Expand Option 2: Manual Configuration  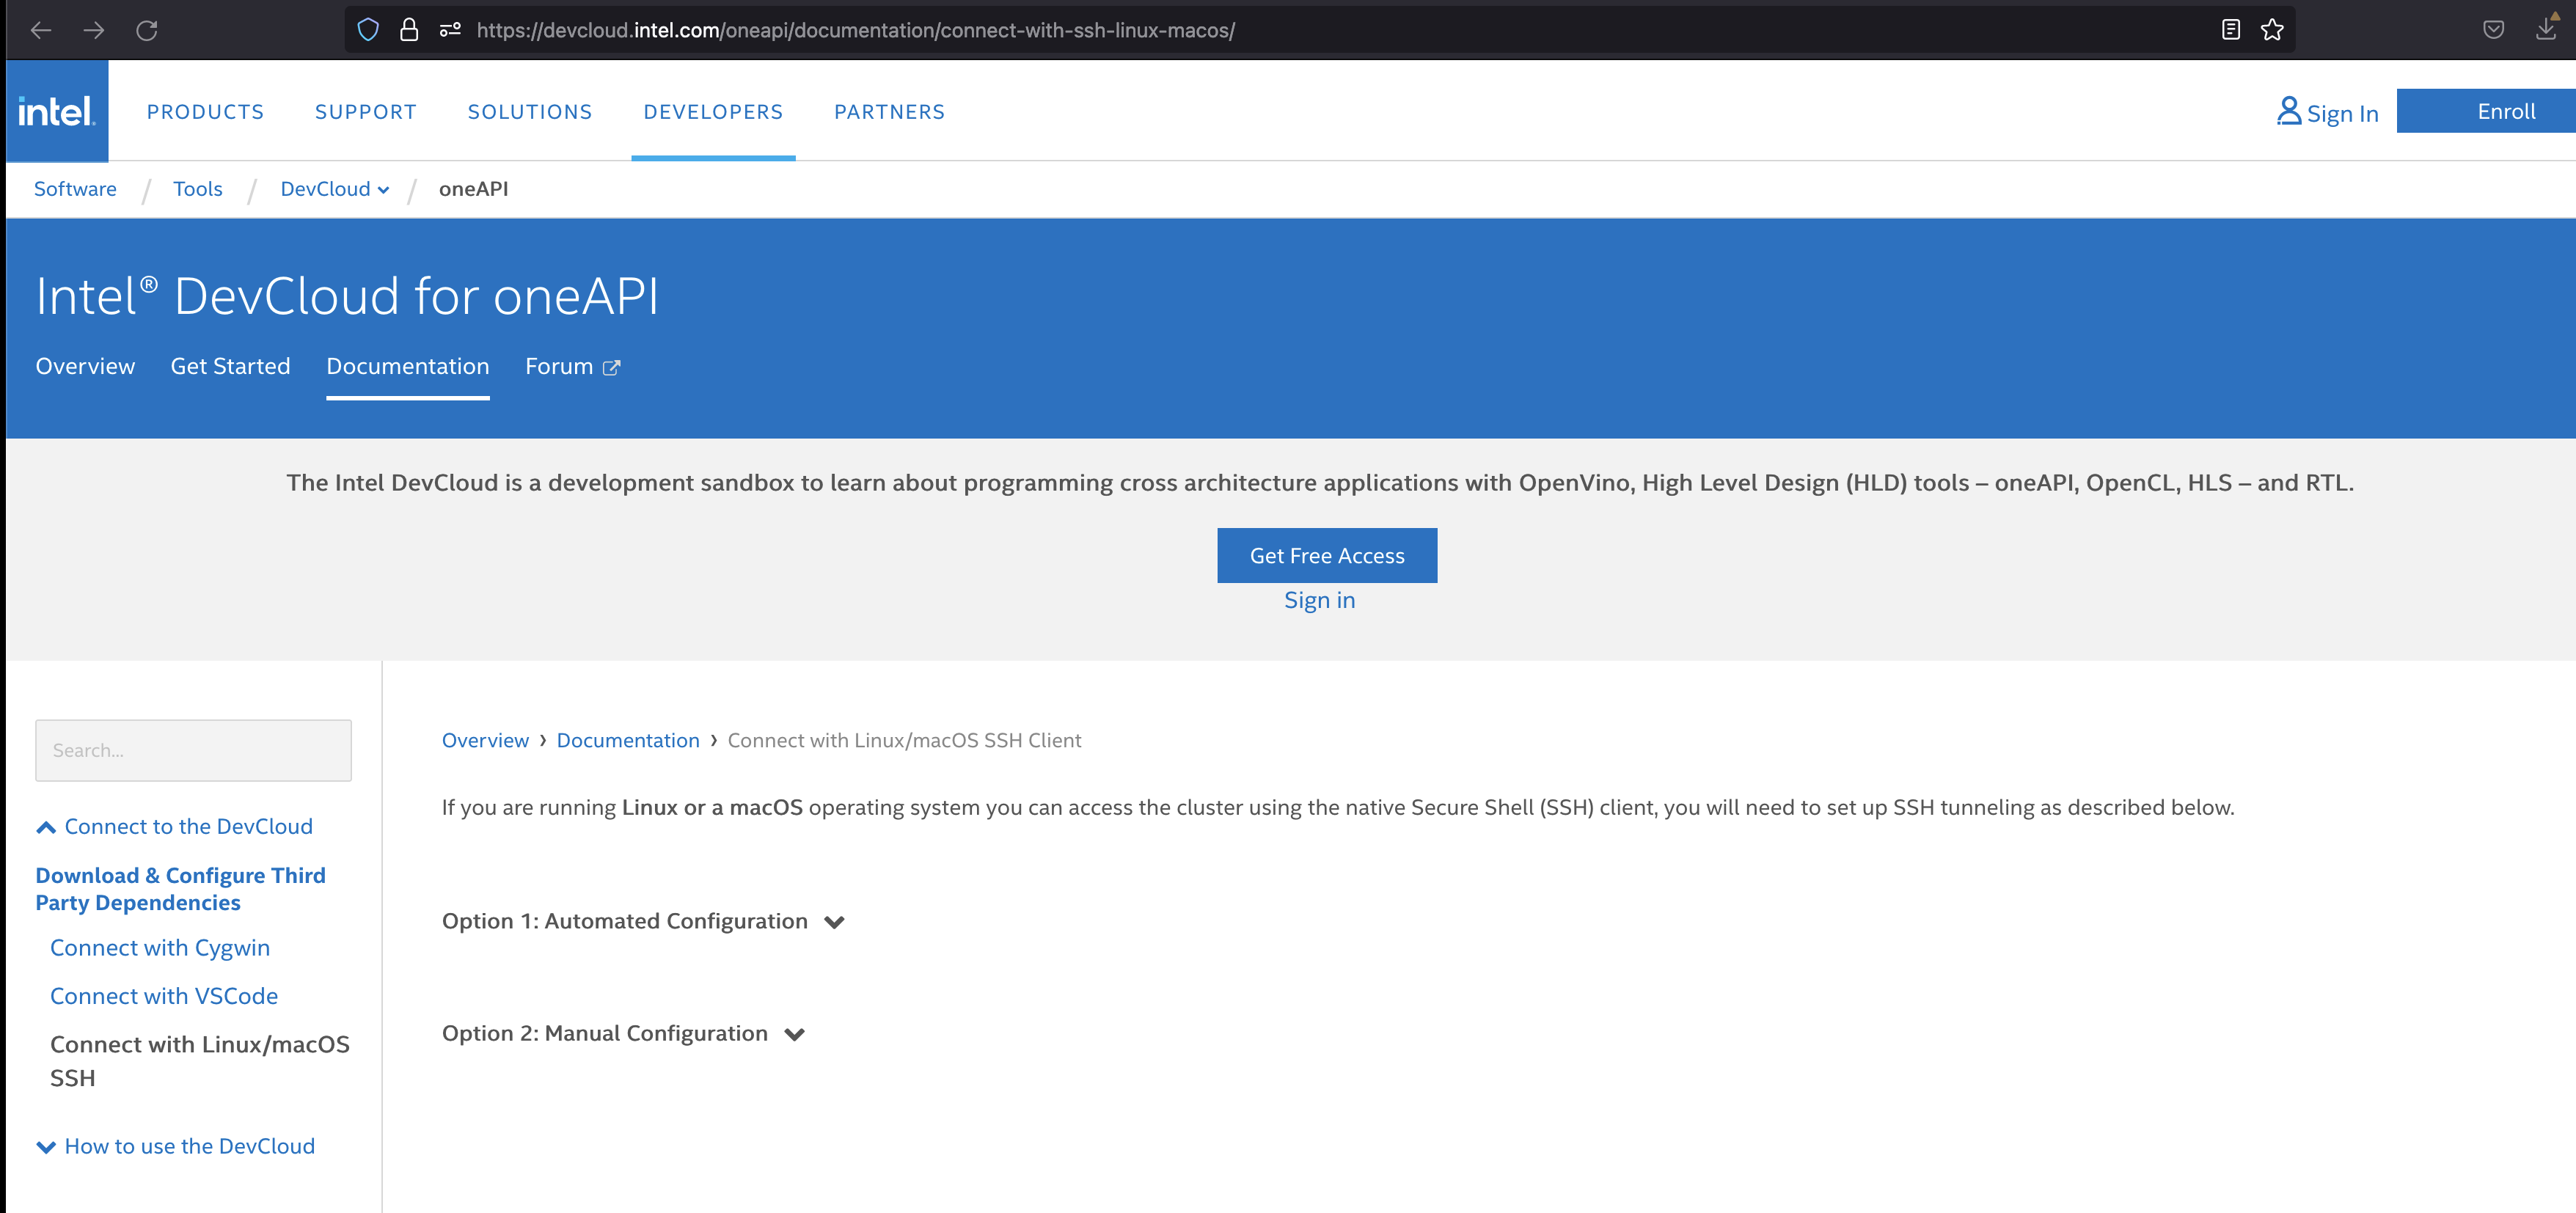tap(795, 1035)
